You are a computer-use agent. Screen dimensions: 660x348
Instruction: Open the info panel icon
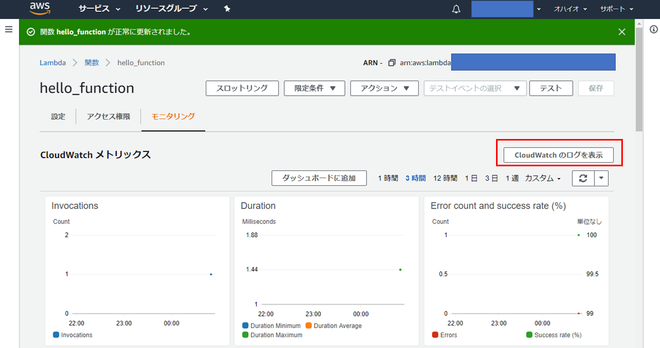654,29
